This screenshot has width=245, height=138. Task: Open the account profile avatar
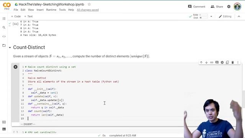click(x=237, y=7)
